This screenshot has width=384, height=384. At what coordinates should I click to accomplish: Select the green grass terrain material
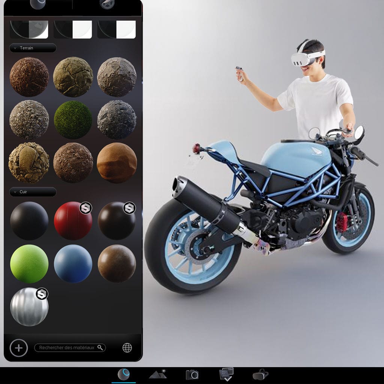[73, 120]
